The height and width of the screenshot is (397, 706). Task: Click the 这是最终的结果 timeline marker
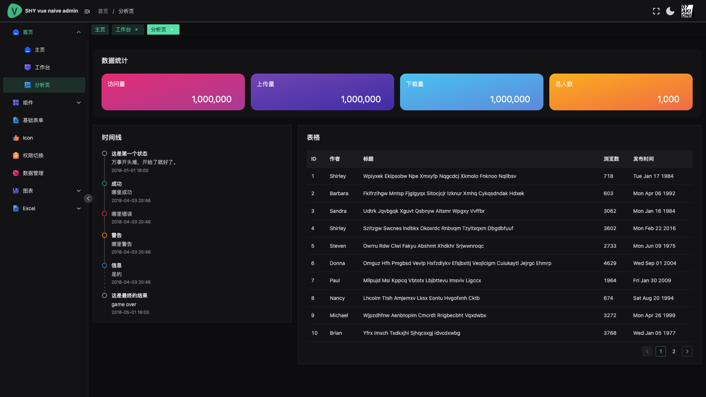point(104,296)
